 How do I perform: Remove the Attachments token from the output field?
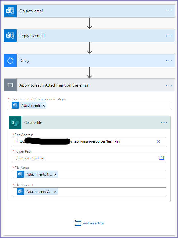[43, 106]
